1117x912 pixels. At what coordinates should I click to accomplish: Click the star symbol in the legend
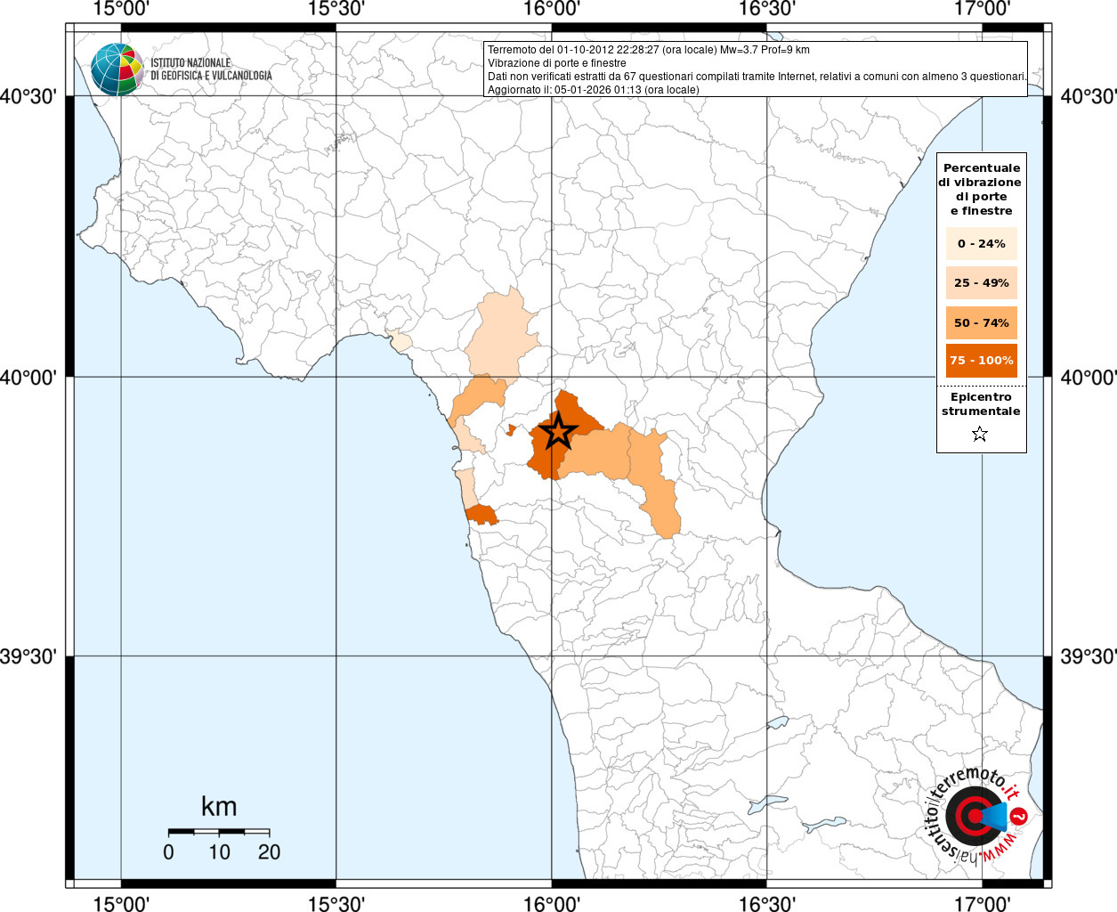[980, 435]
